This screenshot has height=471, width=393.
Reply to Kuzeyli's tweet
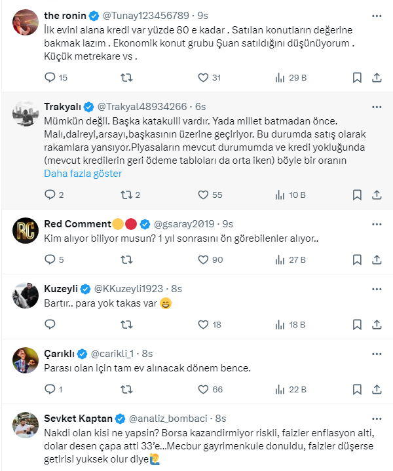(x=50, y=324)
